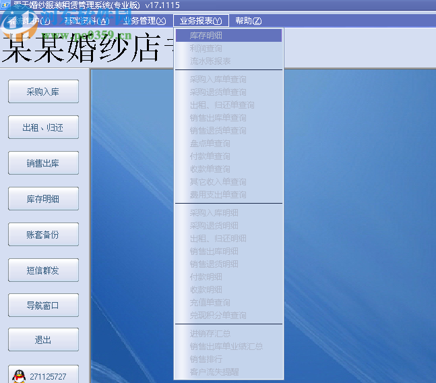This screenshot has width=436, height=383.
Task: Open the 帮助 menu
Action: (248, 21)
